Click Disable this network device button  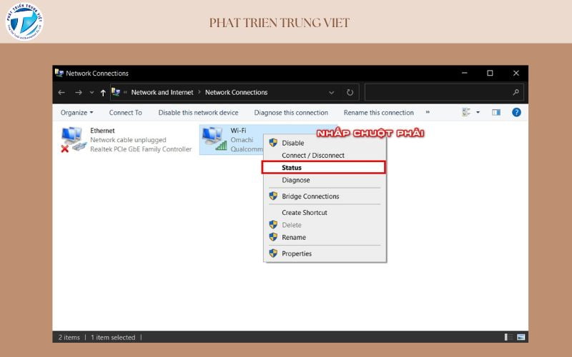(198, 113)
